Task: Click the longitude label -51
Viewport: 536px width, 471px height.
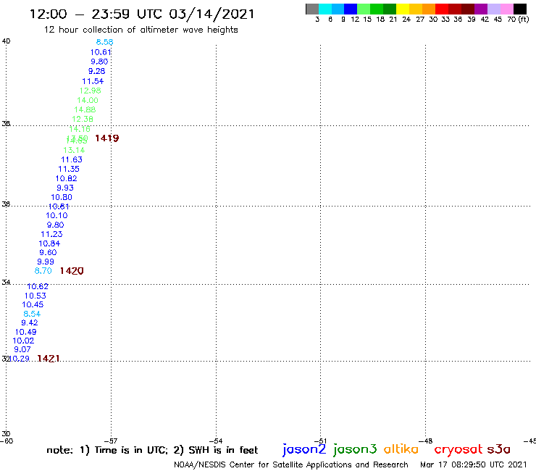Action: point(320,441)
